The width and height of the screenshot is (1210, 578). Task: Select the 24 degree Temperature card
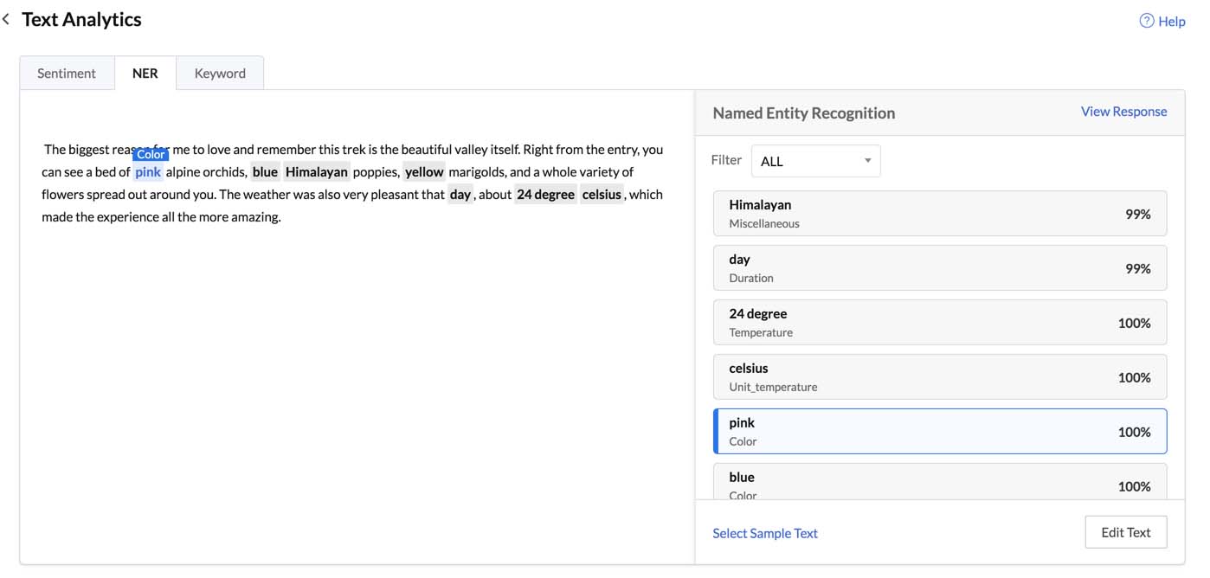[x=940, y=323]
